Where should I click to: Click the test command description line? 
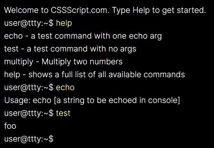pyautogui.click(x=70, y=49)
